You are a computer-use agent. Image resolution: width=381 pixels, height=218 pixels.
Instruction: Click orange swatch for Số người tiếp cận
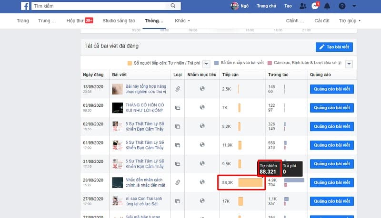pos(130,63)
